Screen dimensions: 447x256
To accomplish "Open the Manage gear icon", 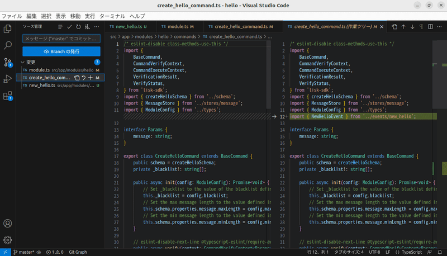I will click(8, 240).
